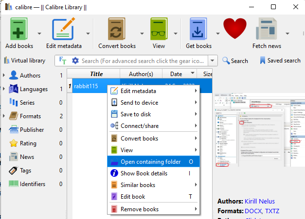Image resolution: width=305 pixels, height=219 pixels.
Task: Choose Open containing folder menu entry
Action: (x=153, y=161)
